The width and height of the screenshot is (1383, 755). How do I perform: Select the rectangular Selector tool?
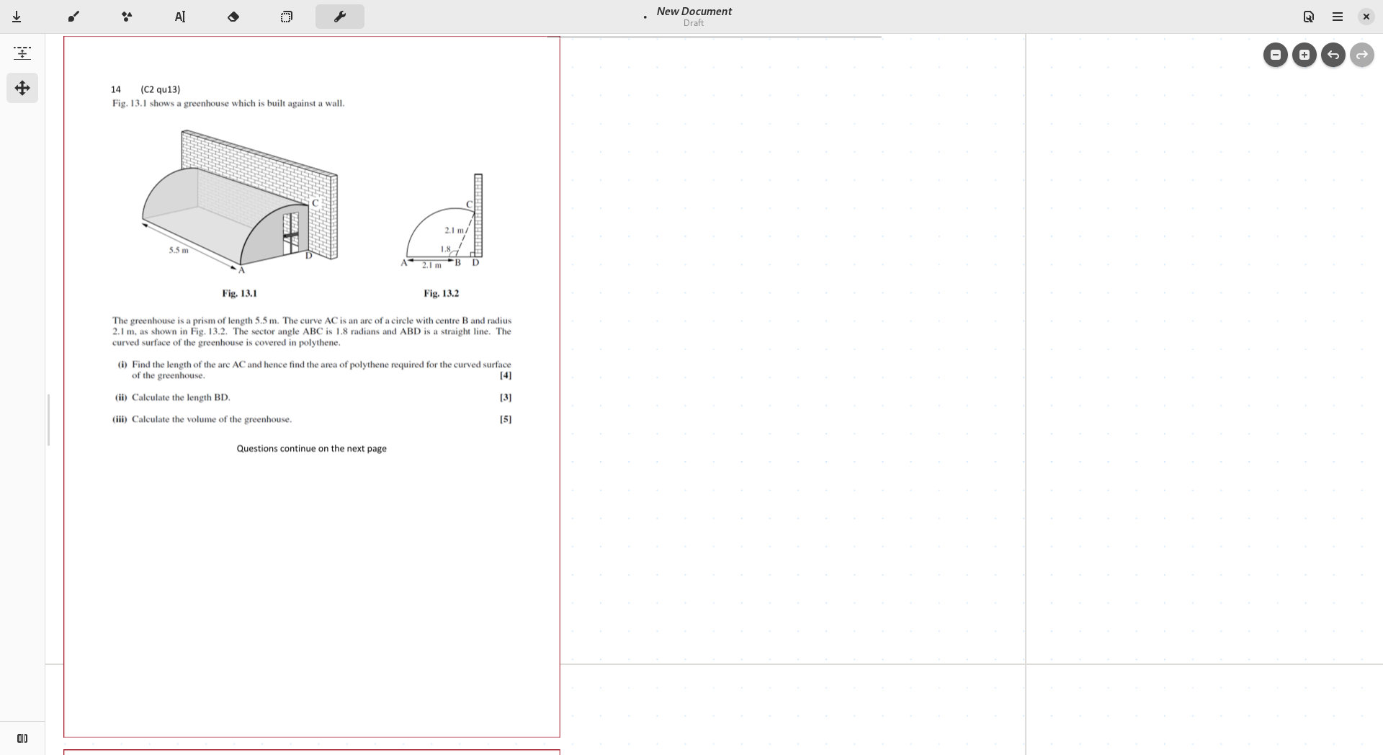click(x=286, y=17)
